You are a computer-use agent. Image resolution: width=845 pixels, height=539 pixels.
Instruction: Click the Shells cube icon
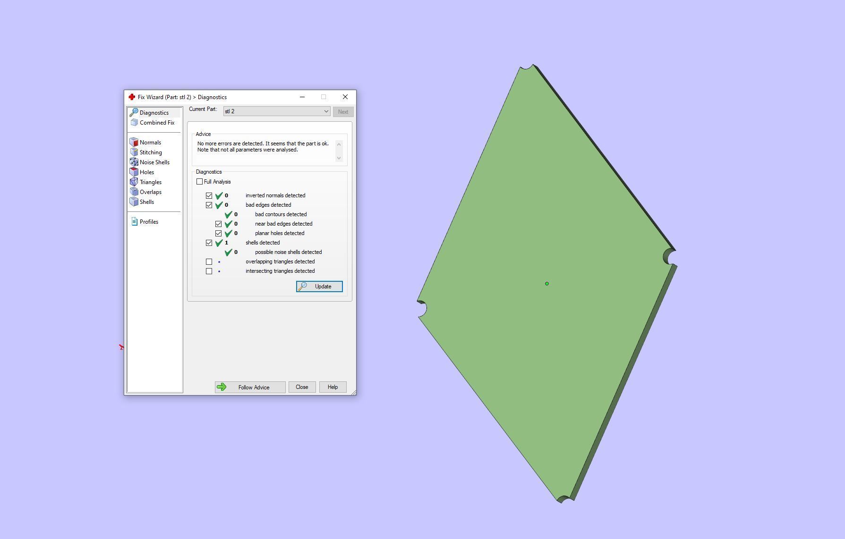134,202
